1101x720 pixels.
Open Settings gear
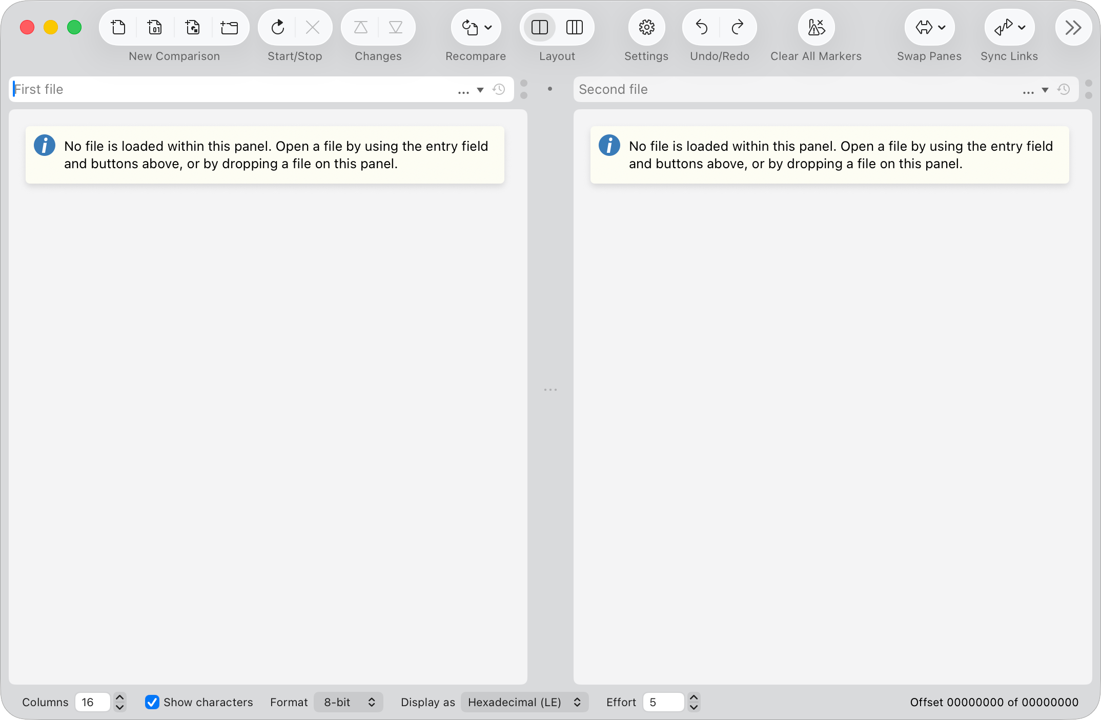(647, 27)
